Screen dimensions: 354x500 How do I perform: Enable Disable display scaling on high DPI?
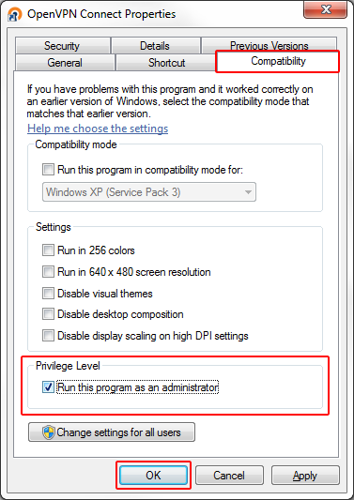coord(48,336)
